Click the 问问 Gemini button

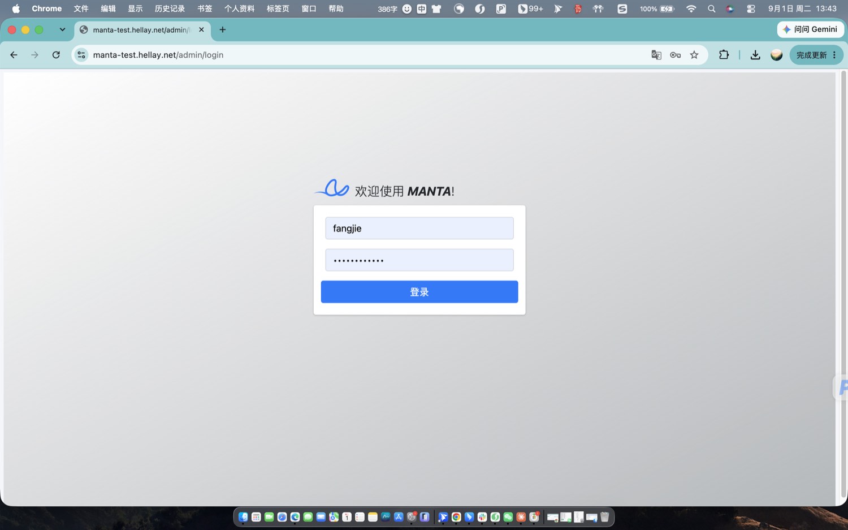(x=811, y=29)
